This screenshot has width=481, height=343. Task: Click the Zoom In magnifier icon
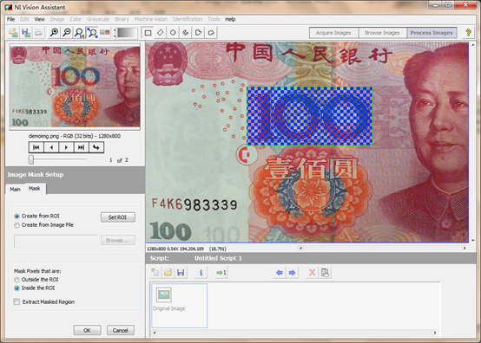[55, 32]
